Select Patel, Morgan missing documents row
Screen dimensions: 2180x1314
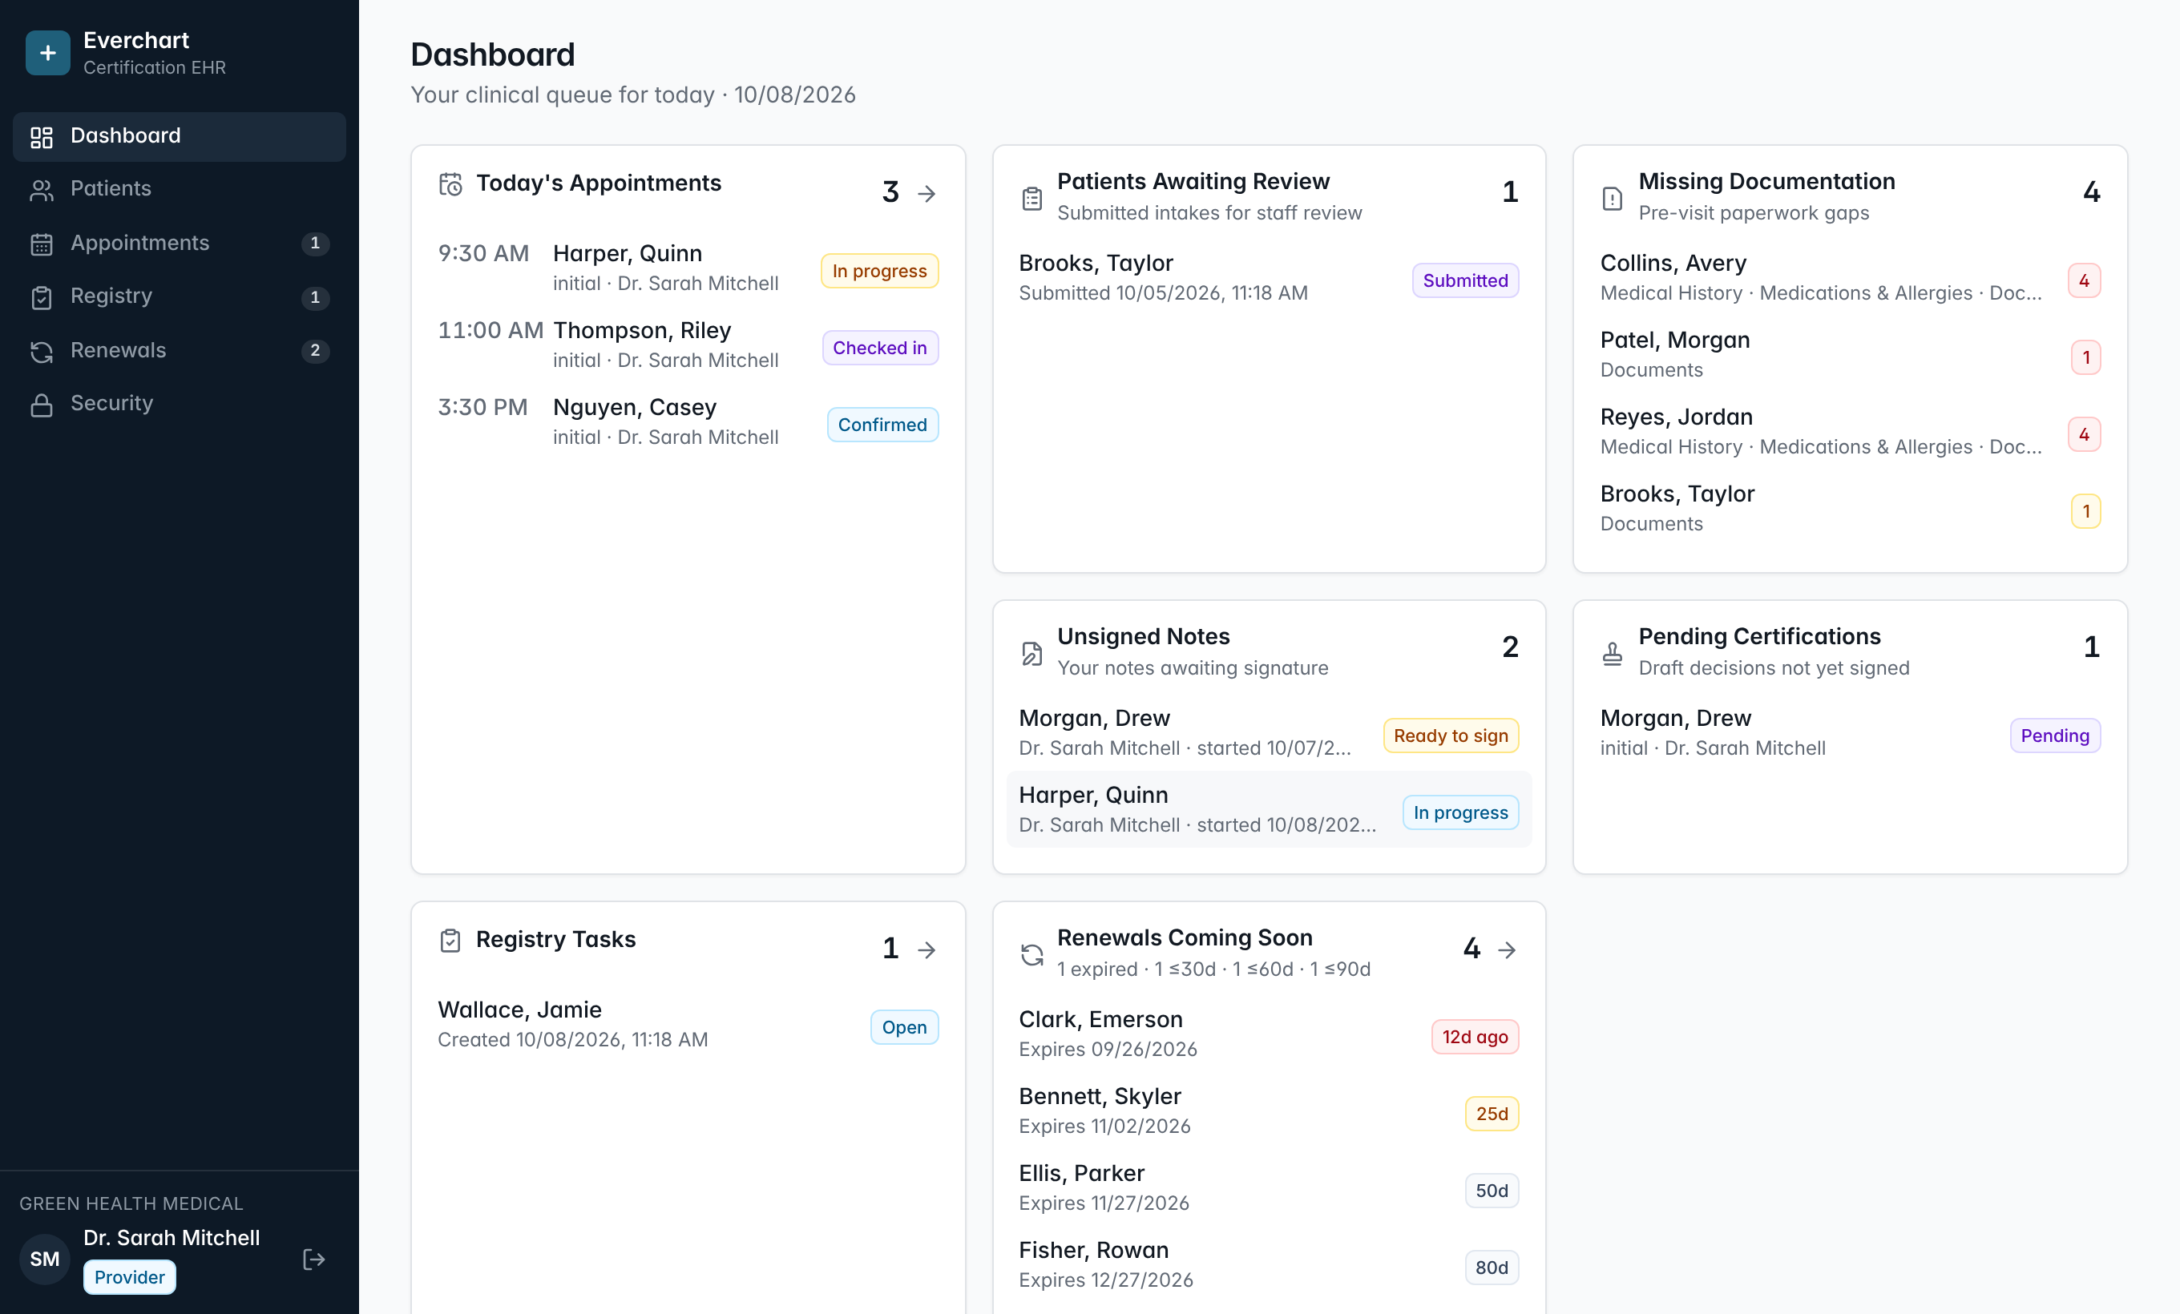[1850, 355]
